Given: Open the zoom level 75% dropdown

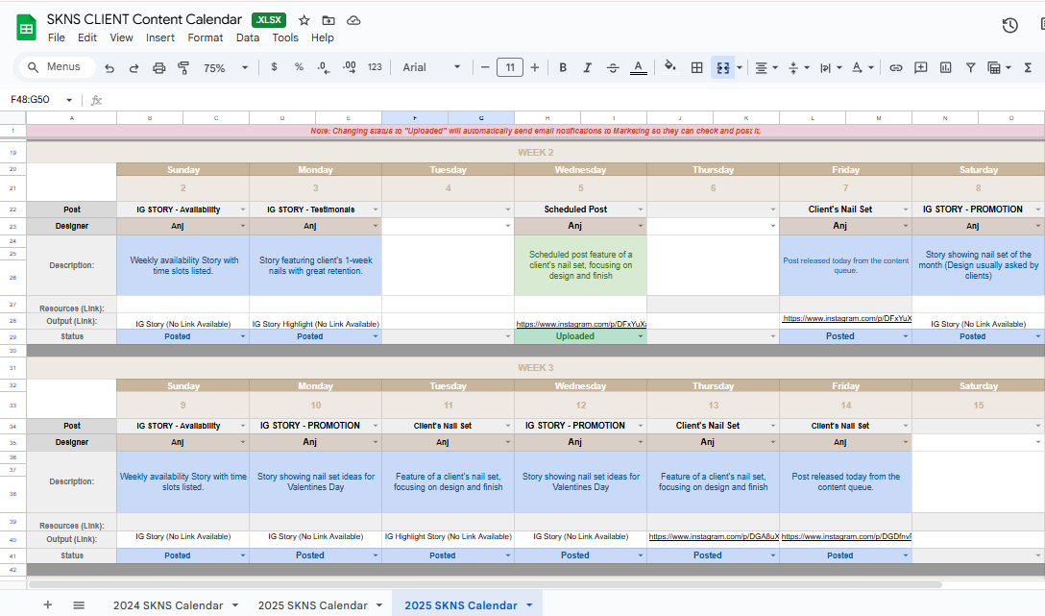Looking at the screenshot, I should click(x=225, y=68).
